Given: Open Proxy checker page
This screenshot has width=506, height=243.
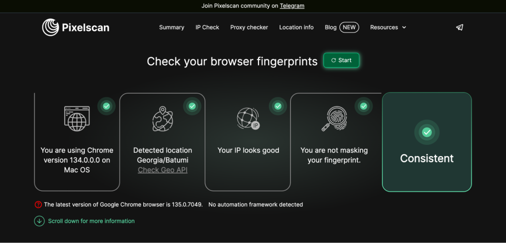Looking at the screenshot, I should (249, 28).
